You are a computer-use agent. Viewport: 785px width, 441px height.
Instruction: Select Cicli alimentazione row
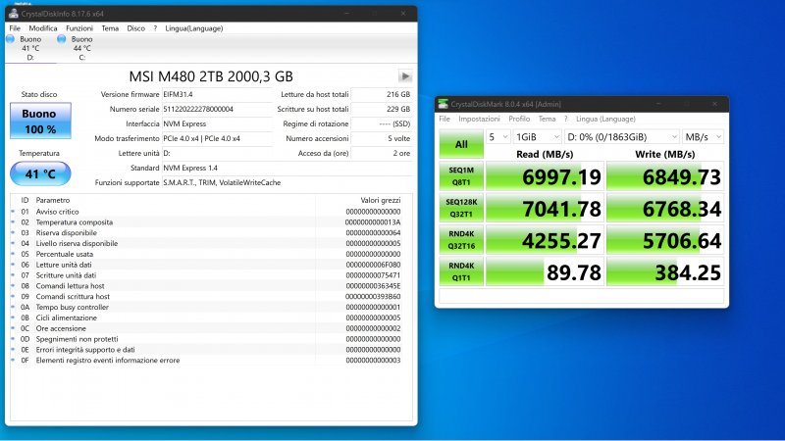point(211,318)
